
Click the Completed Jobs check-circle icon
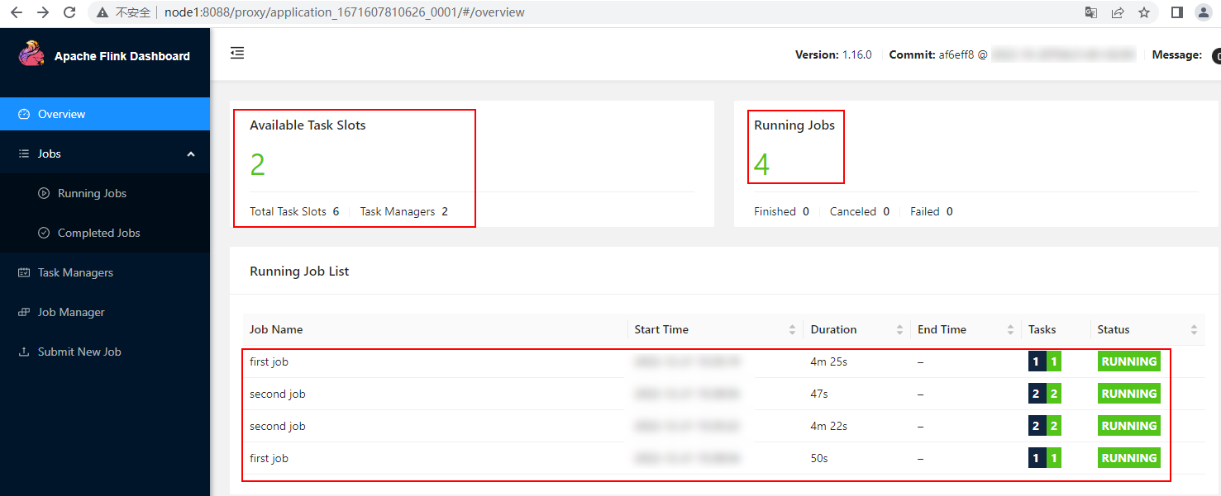[x=44, y=233]
